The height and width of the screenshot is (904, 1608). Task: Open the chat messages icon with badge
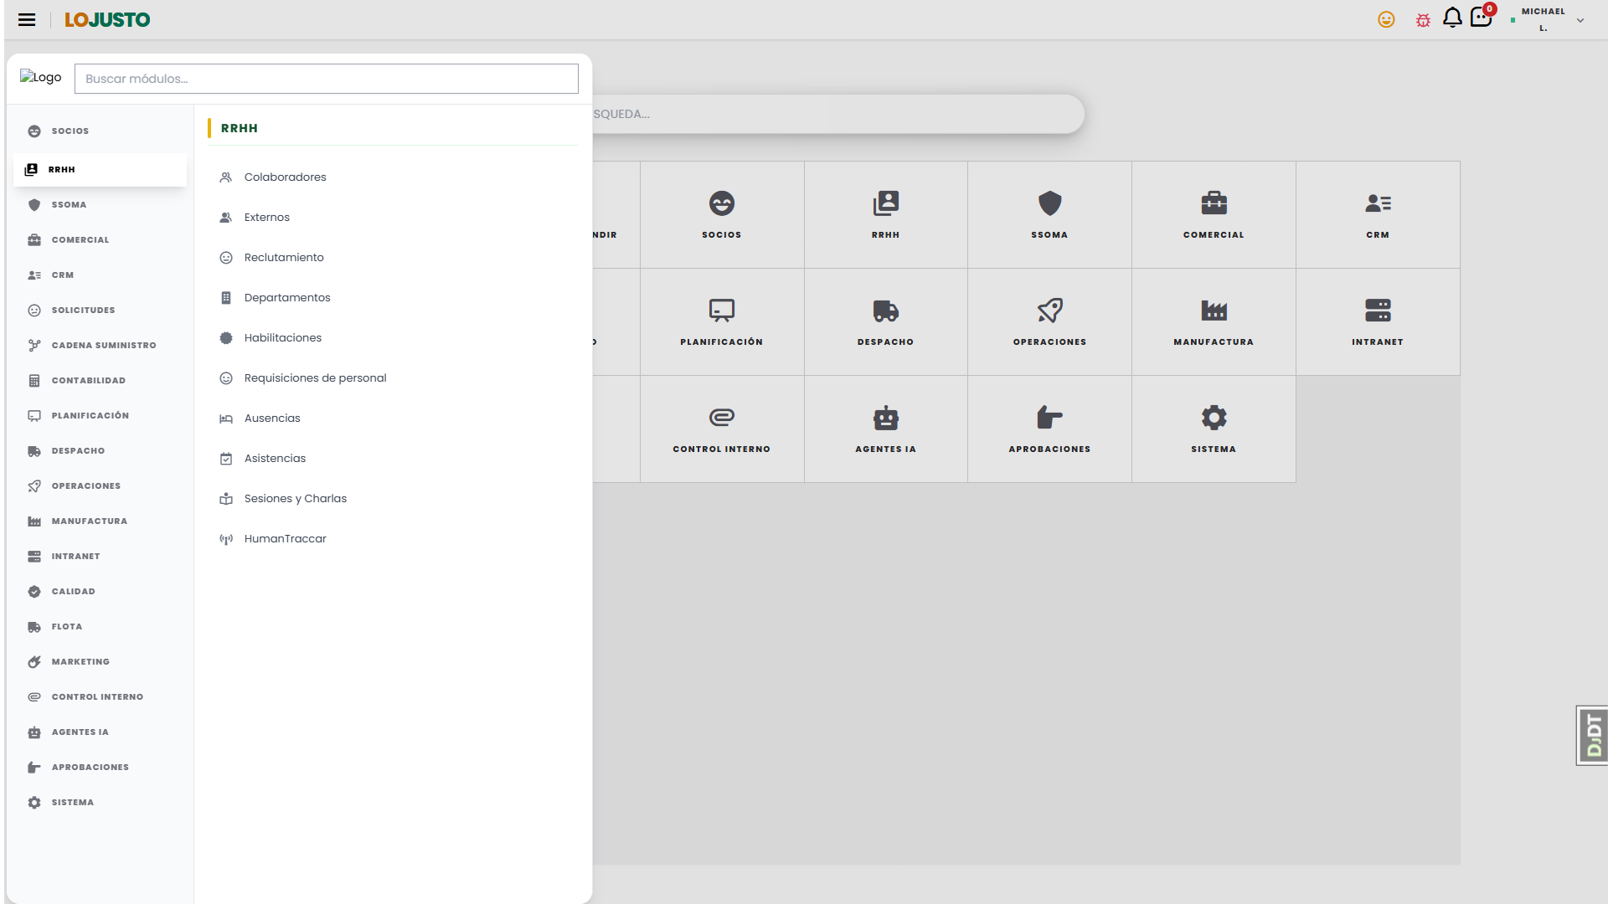1482,17
